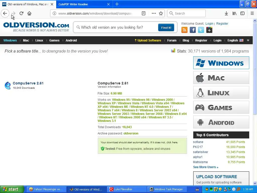Open the Firefox downloads panel
This screenshot has width=257, height=193.
point(226,13)
